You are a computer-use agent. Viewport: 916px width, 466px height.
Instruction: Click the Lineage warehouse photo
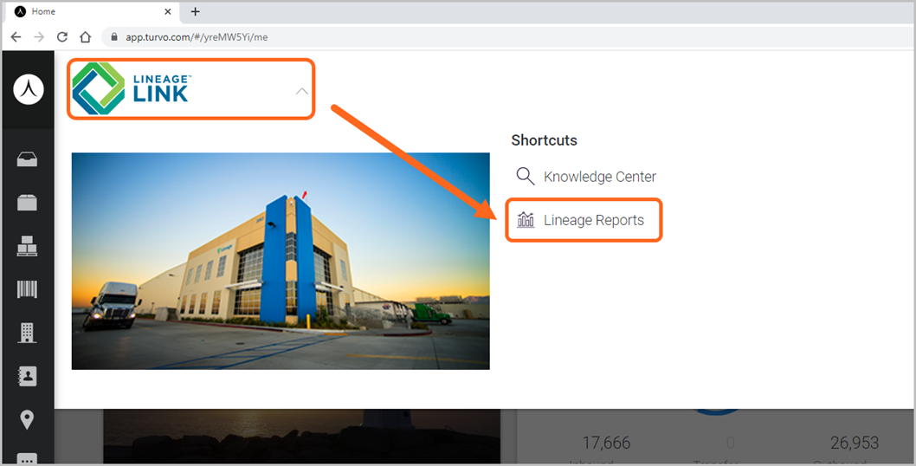click(x=281, y=261)
